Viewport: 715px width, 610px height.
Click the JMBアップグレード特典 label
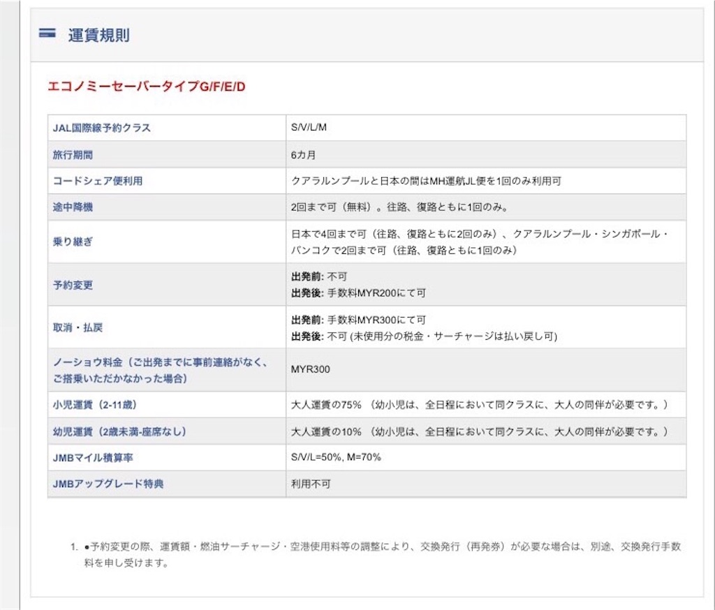tap(108, 484)
